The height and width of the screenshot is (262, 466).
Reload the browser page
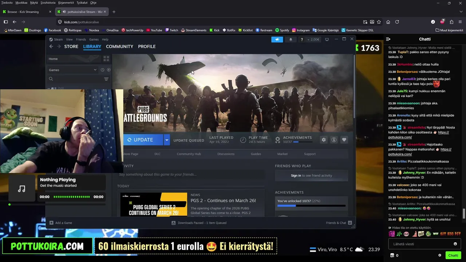397,22
